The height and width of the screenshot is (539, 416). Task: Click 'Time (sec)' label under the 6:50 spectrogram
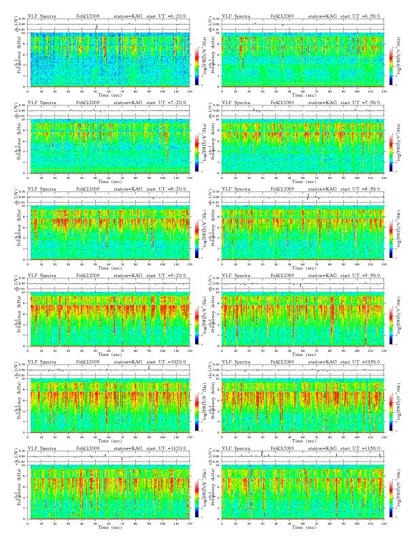[304, 95]
